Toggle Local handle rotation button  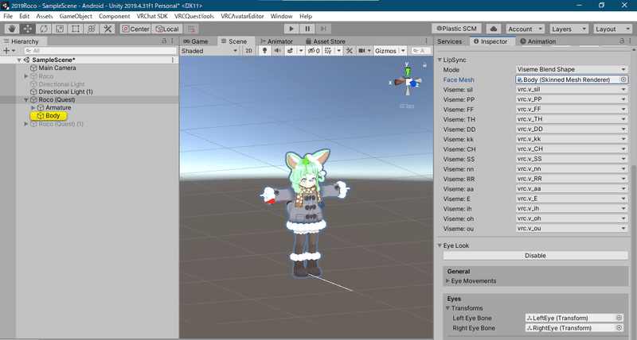tap(167, 29)
